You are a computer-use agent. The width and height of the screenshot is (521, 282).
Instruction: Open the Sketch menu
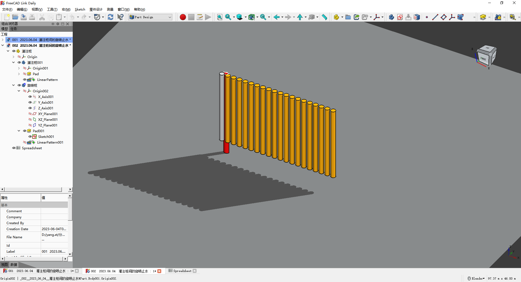[x=80, y=9]
